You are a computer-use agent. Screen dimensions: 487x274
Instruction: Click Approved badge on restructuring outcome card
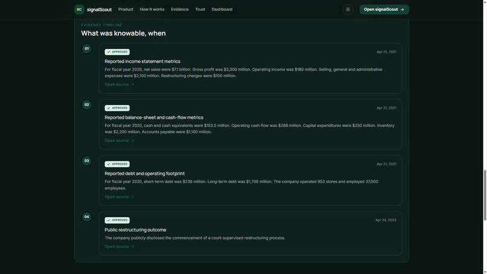pos(117,220)
